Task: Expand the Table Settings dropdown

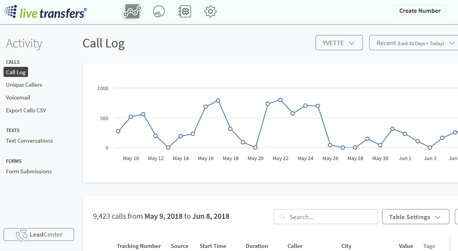Action: 415,217
